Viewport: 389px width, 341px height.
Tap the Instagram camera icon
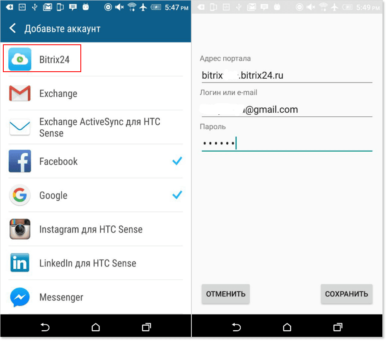pyautogui.click(x=20, y=229)
